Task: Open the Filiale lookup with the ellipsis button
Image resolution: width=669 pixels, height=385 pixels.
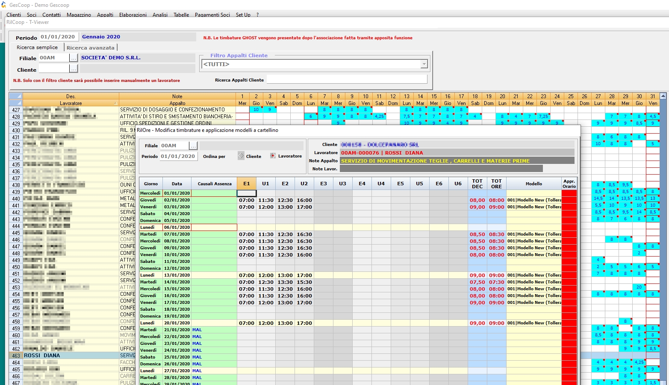Action: pos(74,58)
